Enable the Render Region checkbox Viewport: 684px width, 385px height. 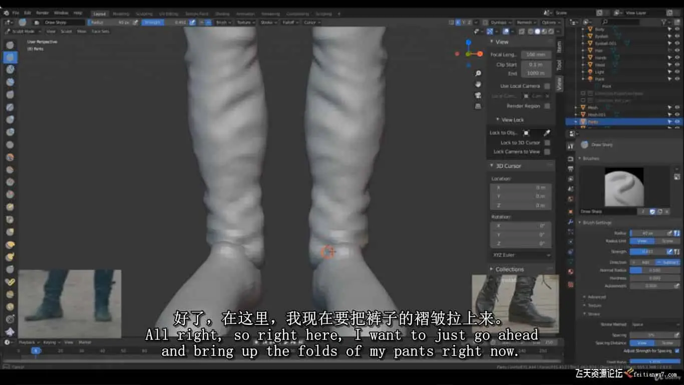pos(547,106)
